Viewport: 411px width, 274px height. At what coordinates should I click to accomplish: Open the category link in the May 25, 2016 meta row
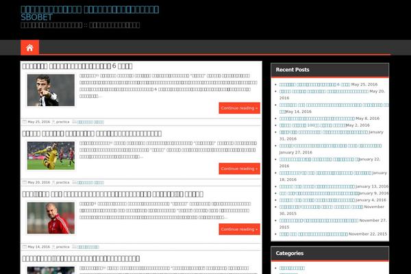pos(90,122)
